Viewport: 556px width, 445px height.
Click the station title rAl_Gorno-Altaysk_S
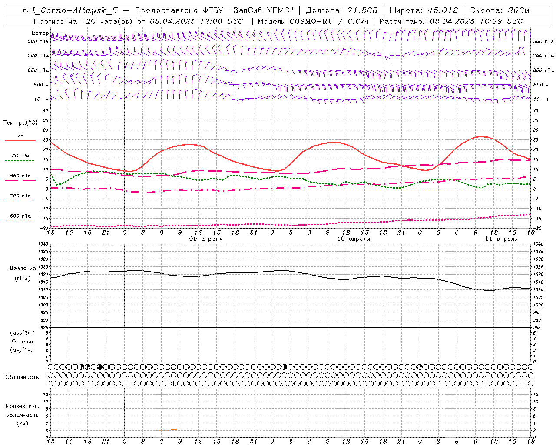click(70, 10)
